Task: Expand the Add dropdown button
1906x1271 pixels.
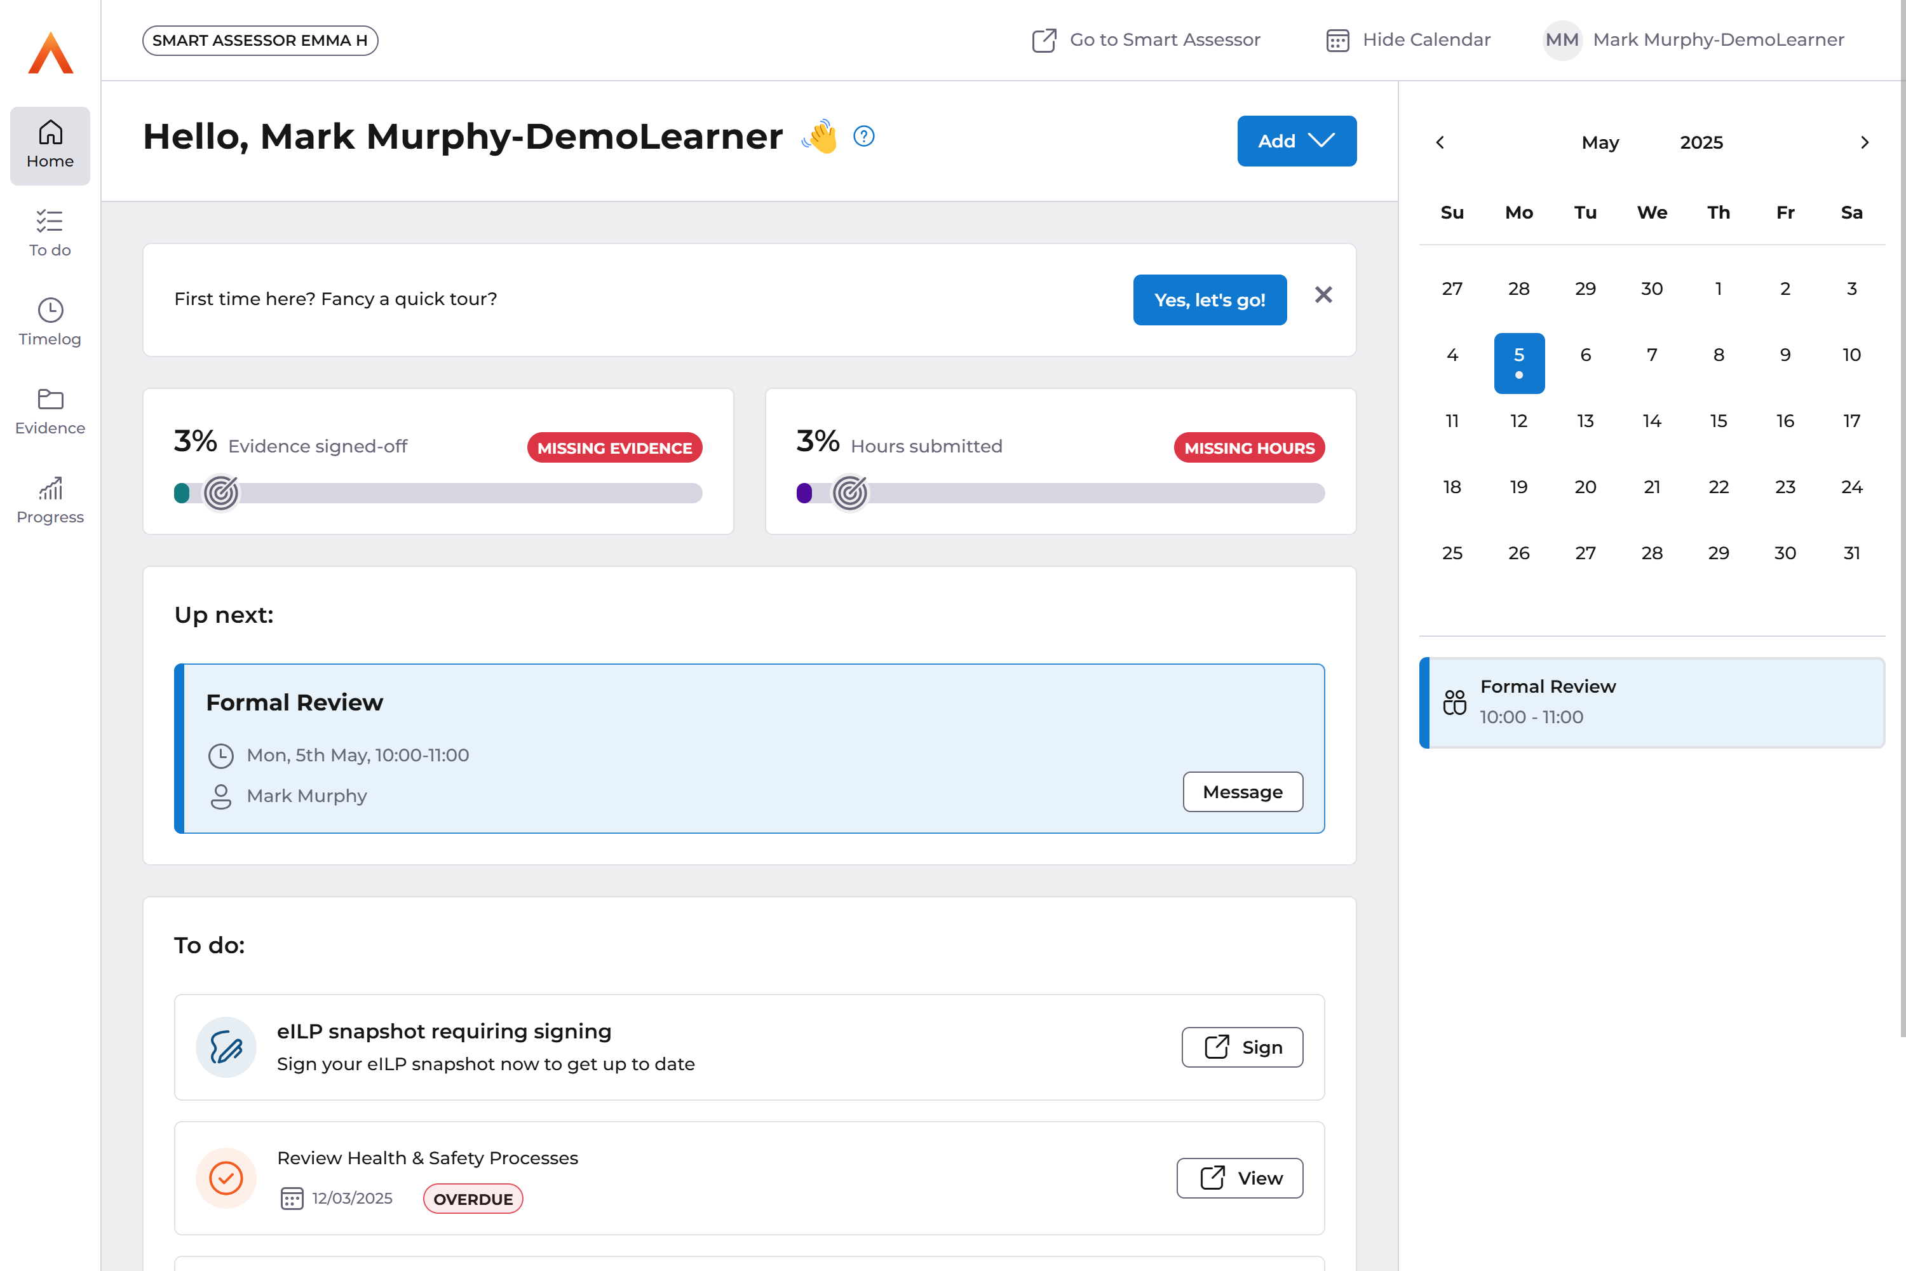Action: pyautogui.click(x=1296, y=141)
